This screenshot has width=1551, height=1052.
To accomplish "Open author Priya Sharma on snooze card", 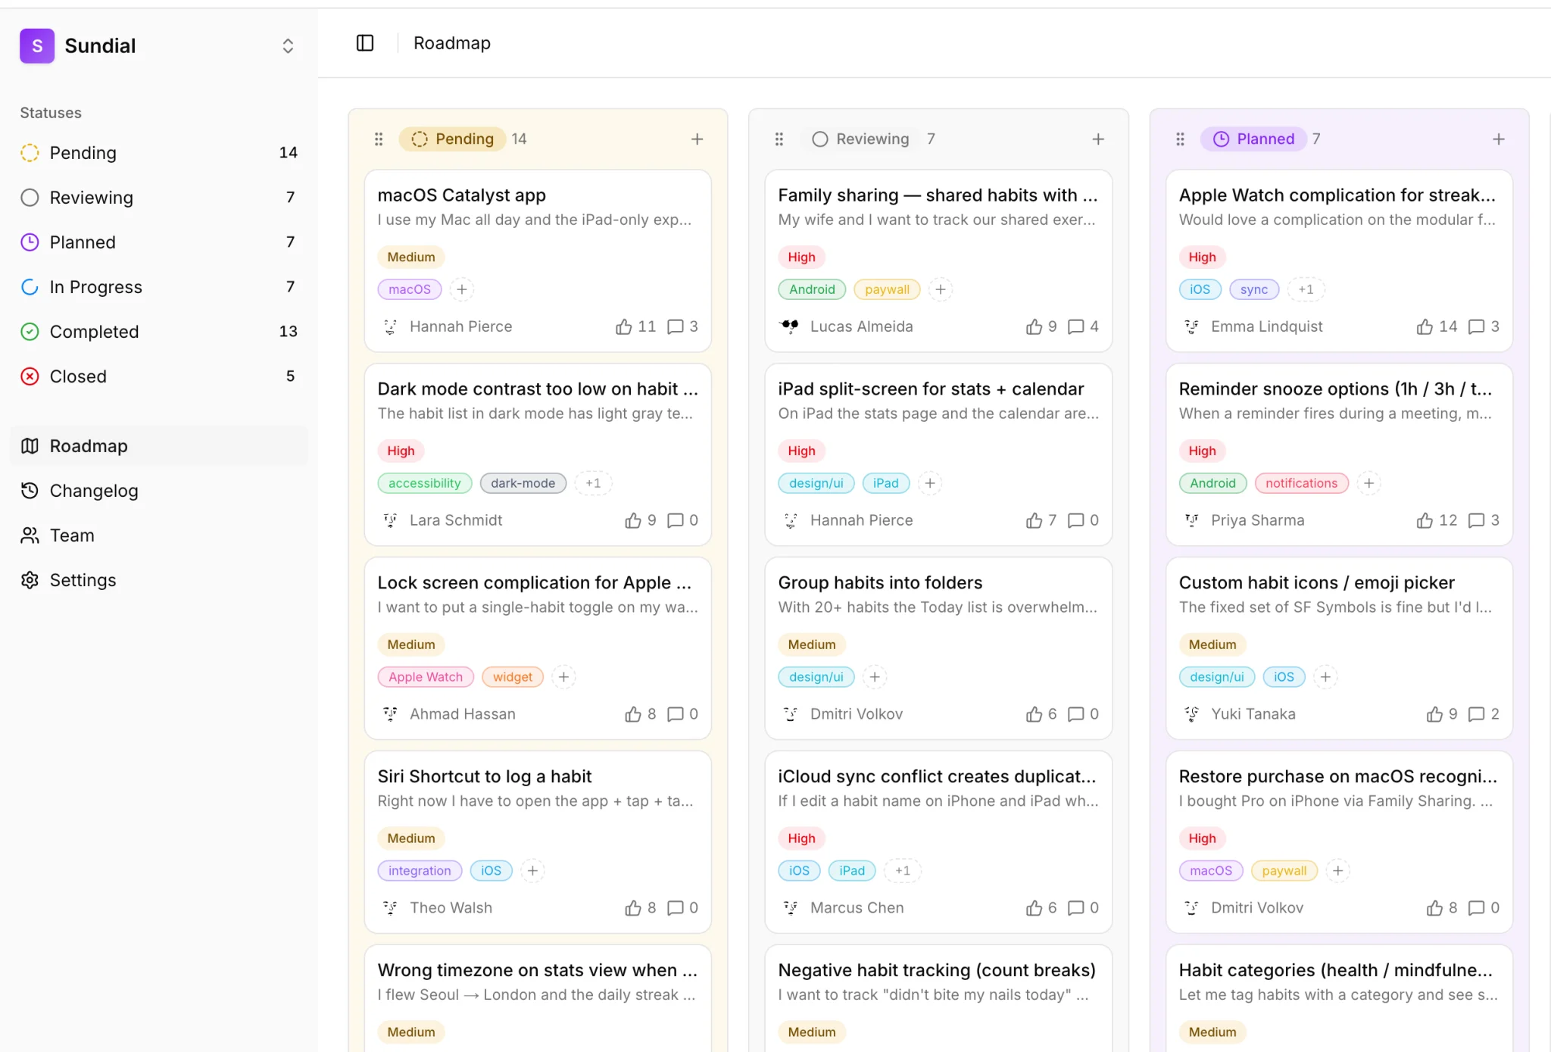I will 1257,520.
